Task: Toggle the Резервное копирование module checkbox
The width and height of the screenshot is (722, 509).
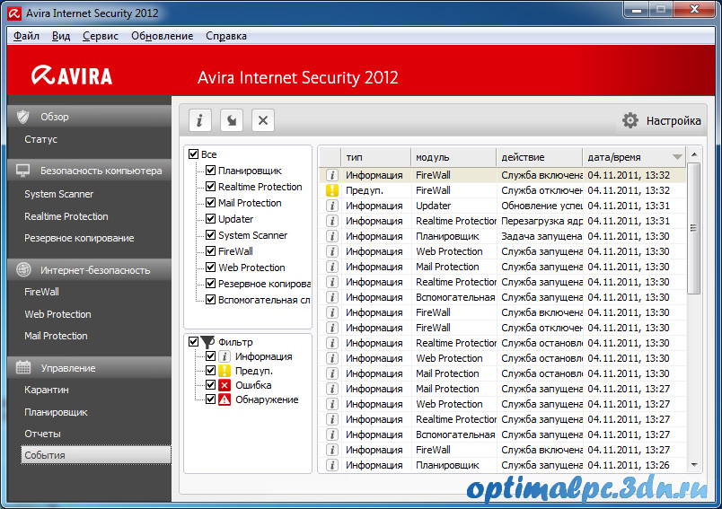Action: coord(210,284)
